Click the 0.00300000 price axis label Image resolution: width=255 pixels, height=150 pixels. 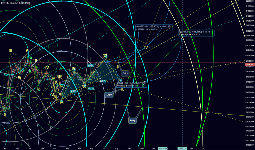pos(250,98)
